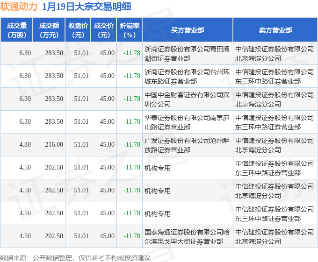318x262 pixels.
Task: Select discount -11.78 in the 华泰证券 row
Action: pyautogui.click(x=132, y=122)
